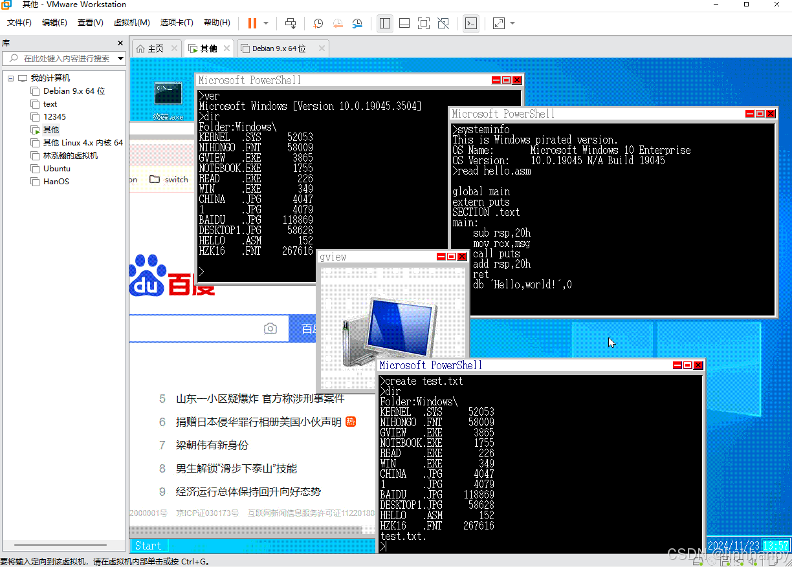Select the running 其他 VM in library
The width and height of the screenshot is (792, 567).
point(50,130)
